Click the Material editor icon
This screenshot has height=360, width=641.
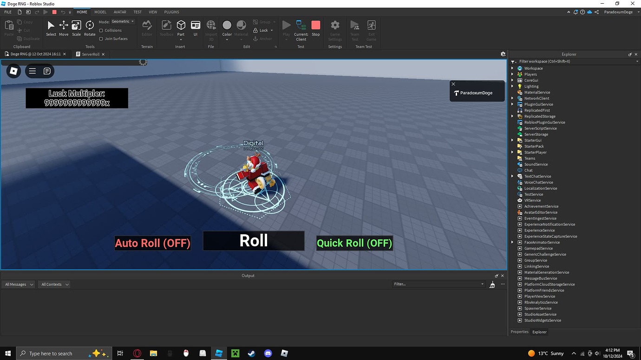(x=241, y=26)
